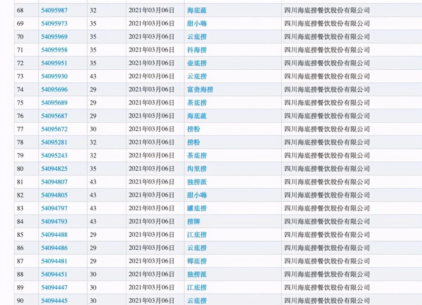Select date 2021年03月06日 in row 83

(x=152, y=208)
